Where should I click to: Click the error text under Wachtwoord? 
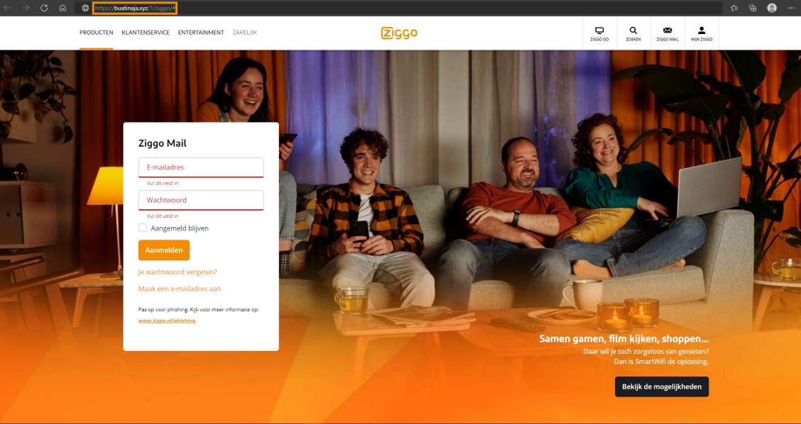coord(163,216)
